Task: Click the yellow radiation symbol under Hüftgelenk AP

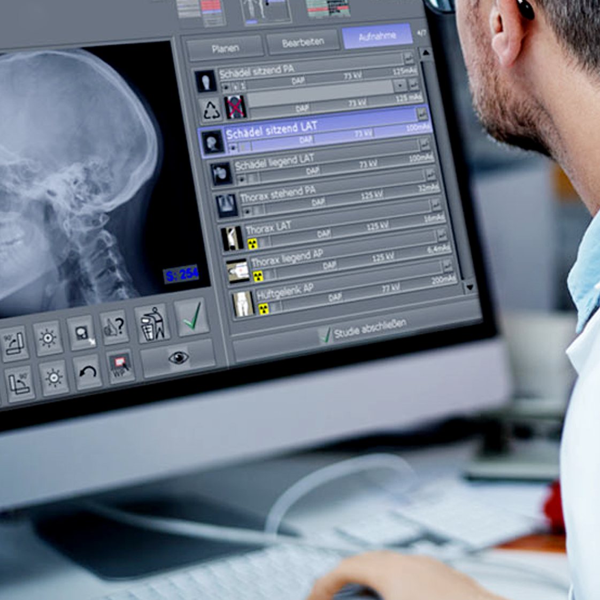Action: [264, 309]
